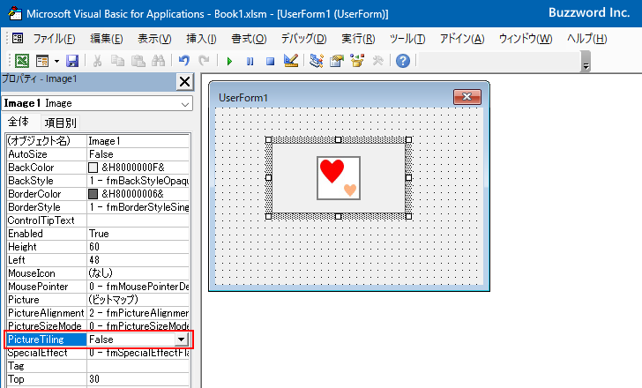Switch to the 項目別 tab
This screenshot has height=388, width=642.
(61, 123)
